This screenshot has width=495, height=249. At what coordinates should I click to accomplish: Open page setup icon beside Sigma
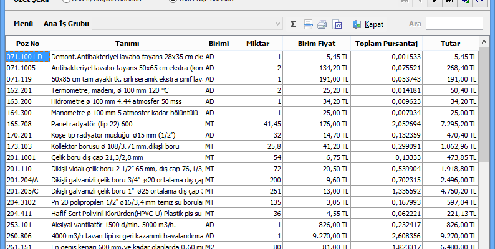(x=308, y=24)
